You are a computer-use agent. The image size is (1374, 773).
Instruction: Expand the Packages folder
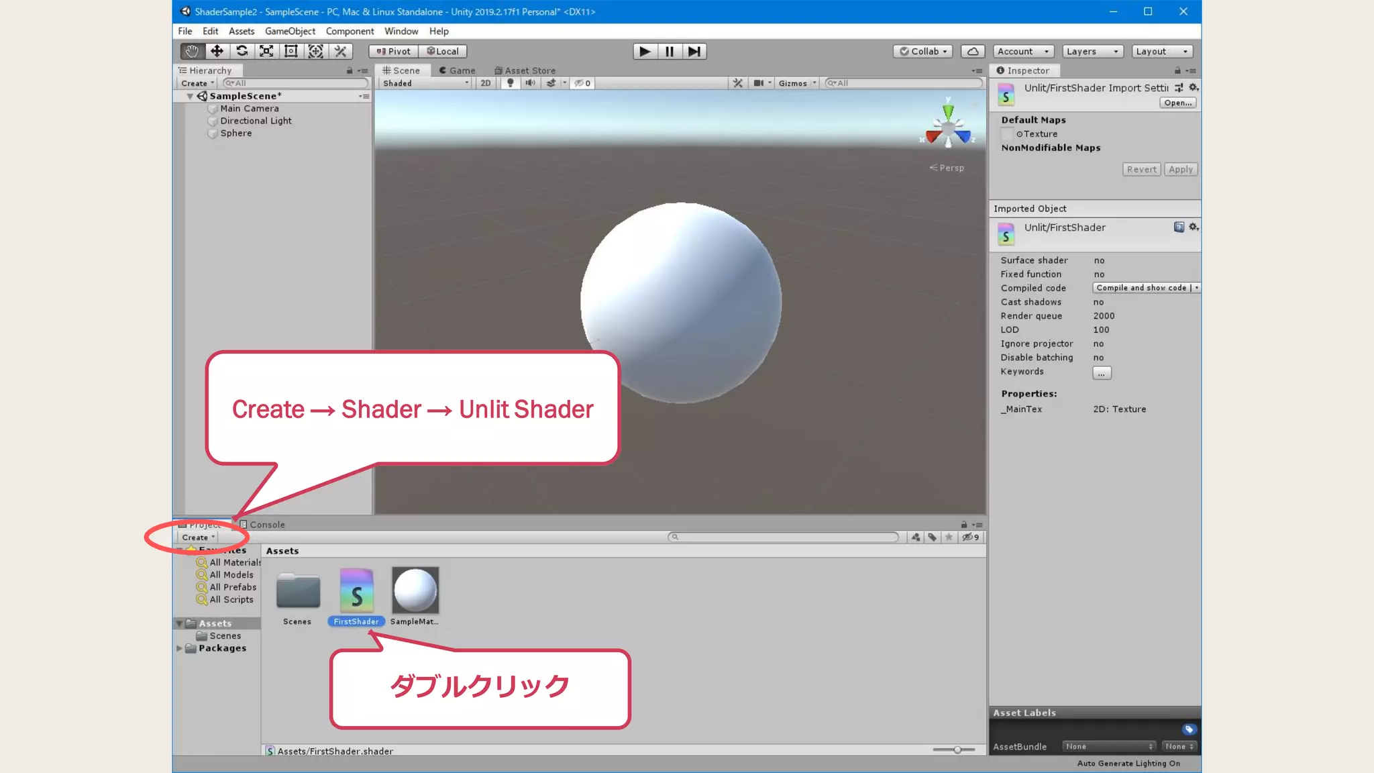point(180,648)
